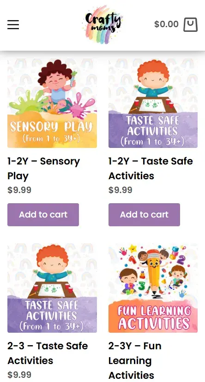Open the '2-3 – Taste Safe Activities' title link
205x382 pixels.
pos(48,353)
